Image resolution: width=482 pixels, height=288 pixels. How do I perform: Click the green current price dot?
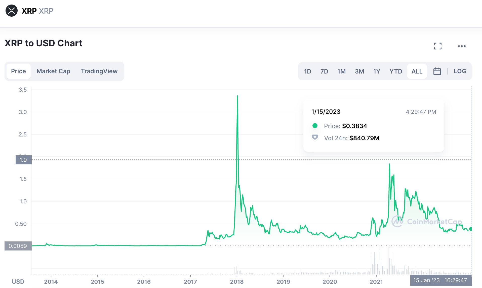[x=470, y=229]
